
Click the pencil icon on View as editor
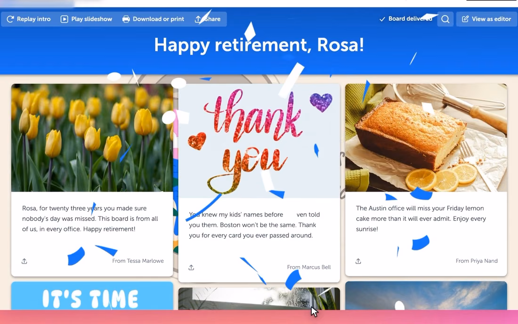[465, 19]
